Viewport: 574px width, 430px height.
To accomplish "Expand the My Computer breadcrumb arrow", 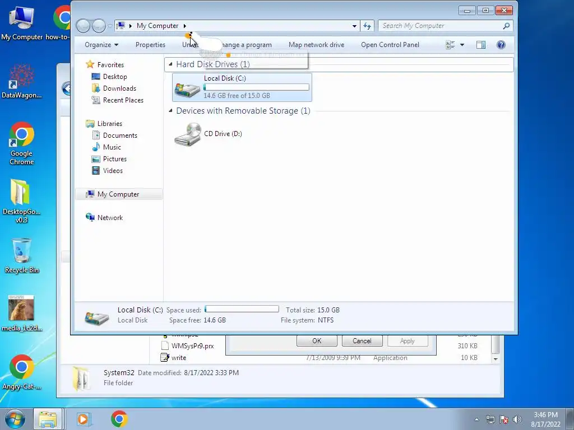I will pos(185,26).
